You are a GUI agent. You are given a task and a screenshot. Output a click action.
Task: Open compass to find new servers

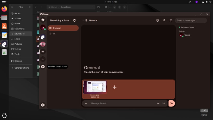pos(43,67)
